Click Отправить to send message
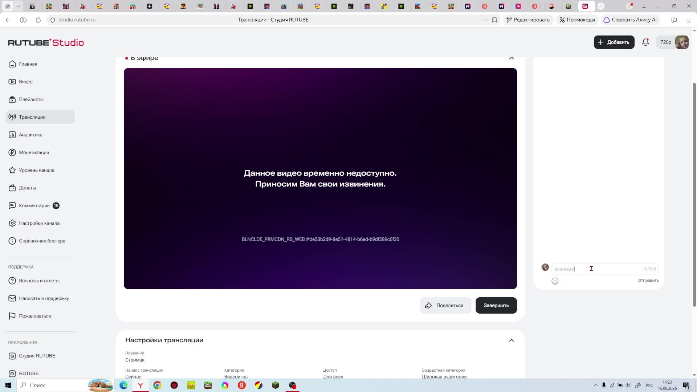 [x=648, y=280]
